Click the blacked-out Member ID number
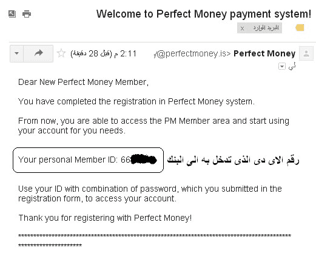This screenshot has height=259, width=316. [144, 160]
